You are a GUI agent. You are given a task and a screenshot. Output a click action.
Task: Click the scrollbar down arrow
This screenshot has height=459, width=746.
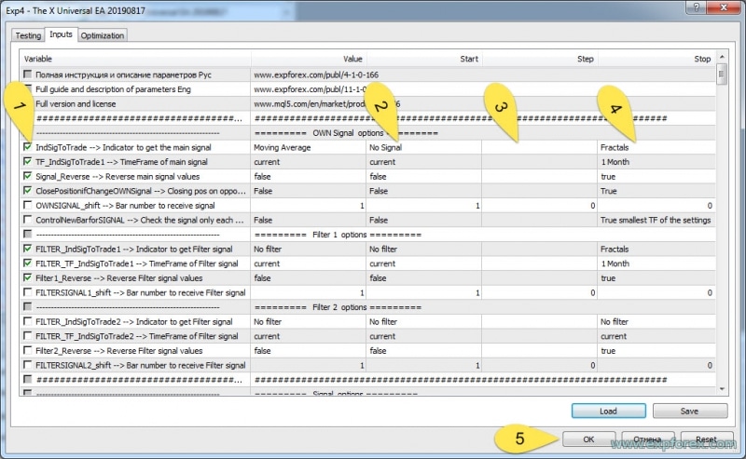(x=721, y=387)
